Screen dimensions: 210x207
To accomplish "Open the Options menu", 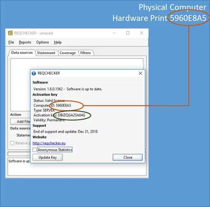I will coord(43,42).
